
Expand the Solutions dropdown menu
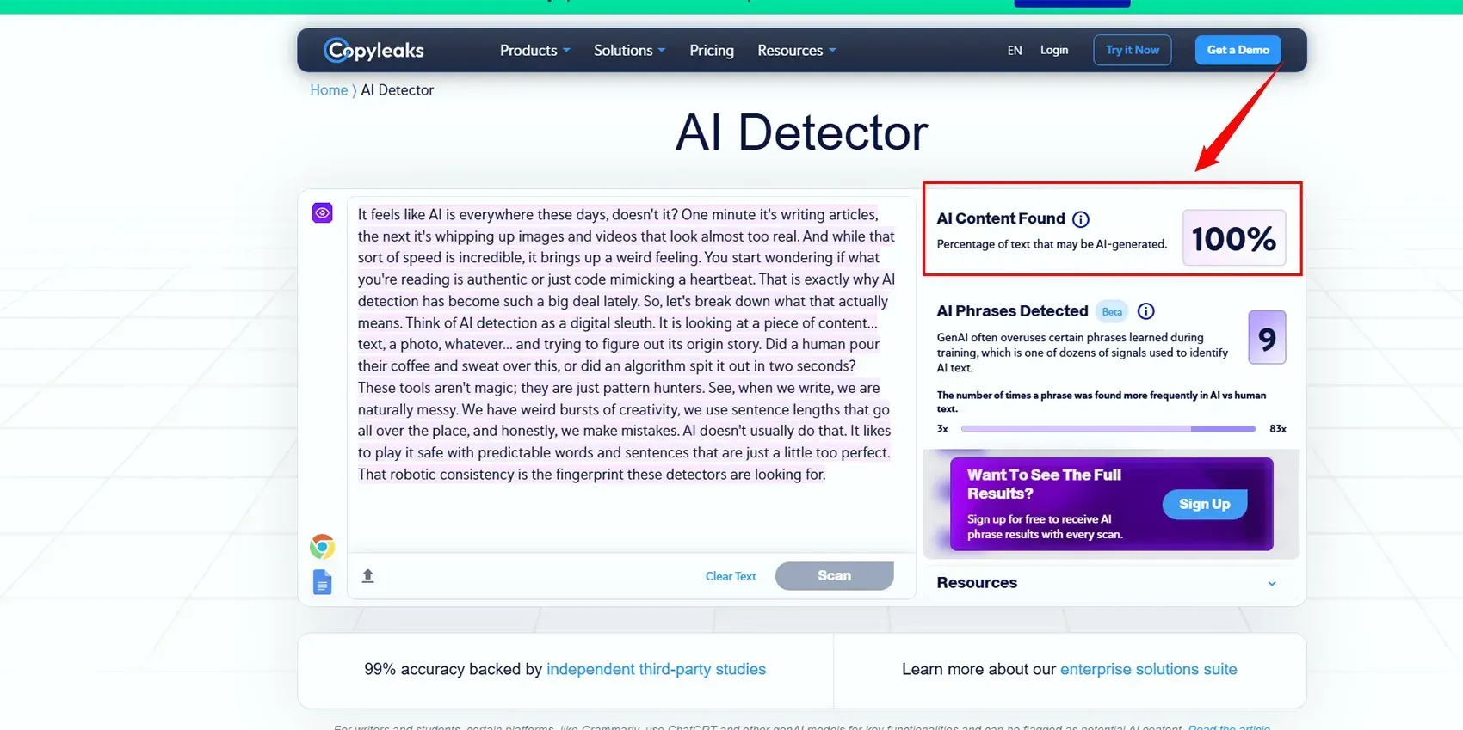(629, 51)
